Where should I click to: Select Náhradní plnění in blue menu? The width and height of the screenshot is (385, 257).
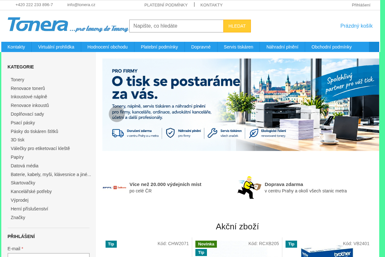[x=282, y=47]
